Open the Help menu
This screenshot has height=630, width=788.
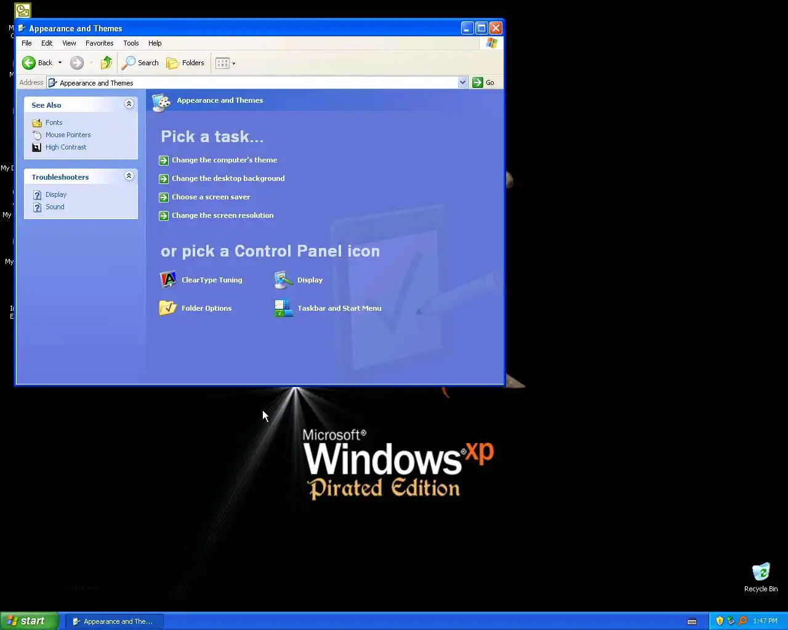tap(155, 43)
